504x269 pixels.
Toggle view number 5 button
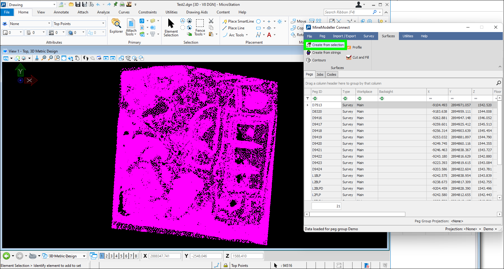(x=121, y=256)
